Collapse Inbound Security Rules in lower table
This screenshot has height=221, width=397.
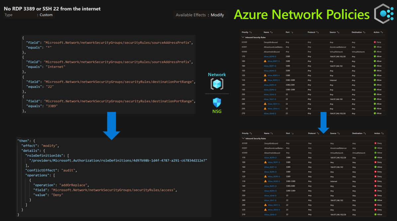(243, 139)
